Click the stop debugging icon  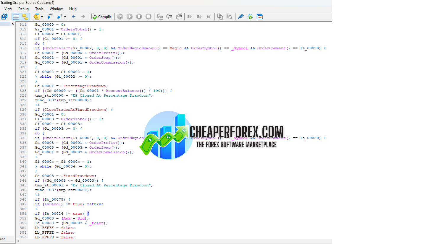[148, 17]
